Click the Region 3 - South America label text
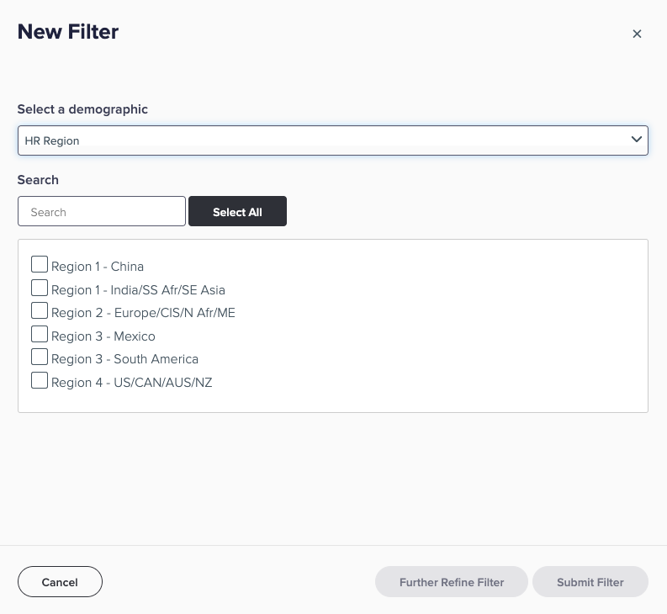This screenshot has height=614, width=667. [124, 359]
